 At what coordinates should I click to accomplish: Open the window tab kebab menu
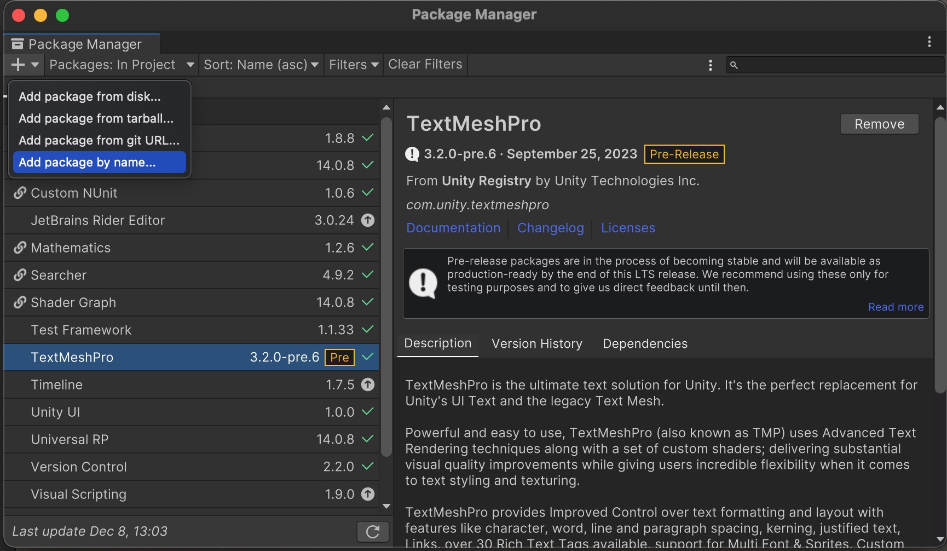pyautogui.click(x=929, y=42)
